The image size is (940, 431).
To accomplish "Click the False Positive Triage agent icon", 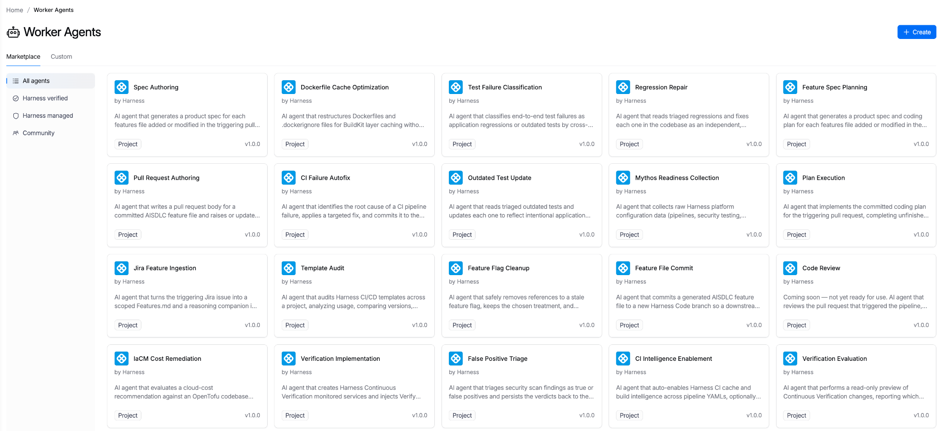I will 456,359.
